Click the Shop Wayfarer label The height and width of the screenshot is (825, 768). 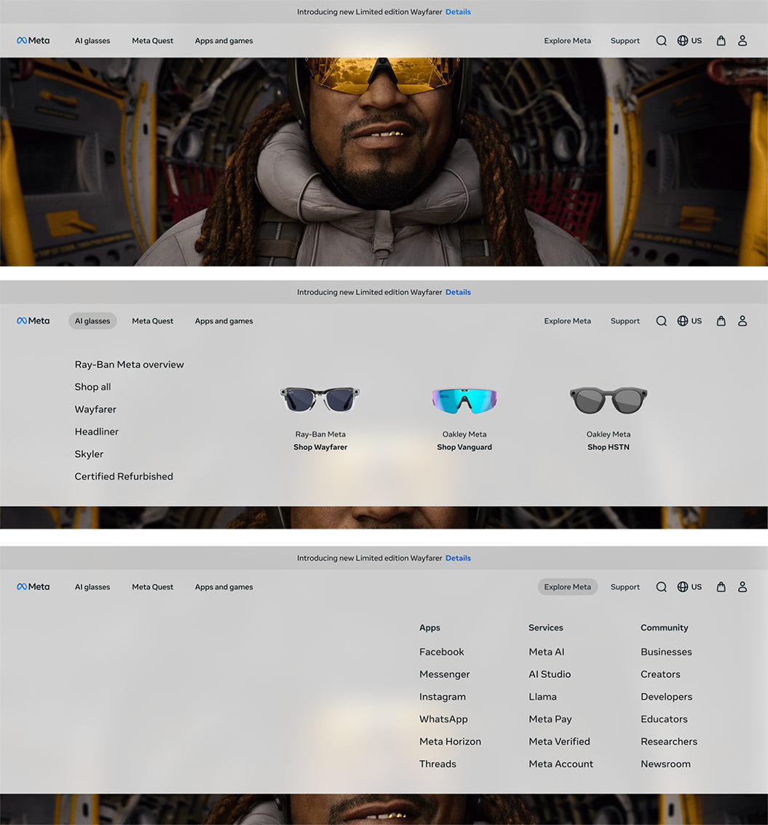320,446
